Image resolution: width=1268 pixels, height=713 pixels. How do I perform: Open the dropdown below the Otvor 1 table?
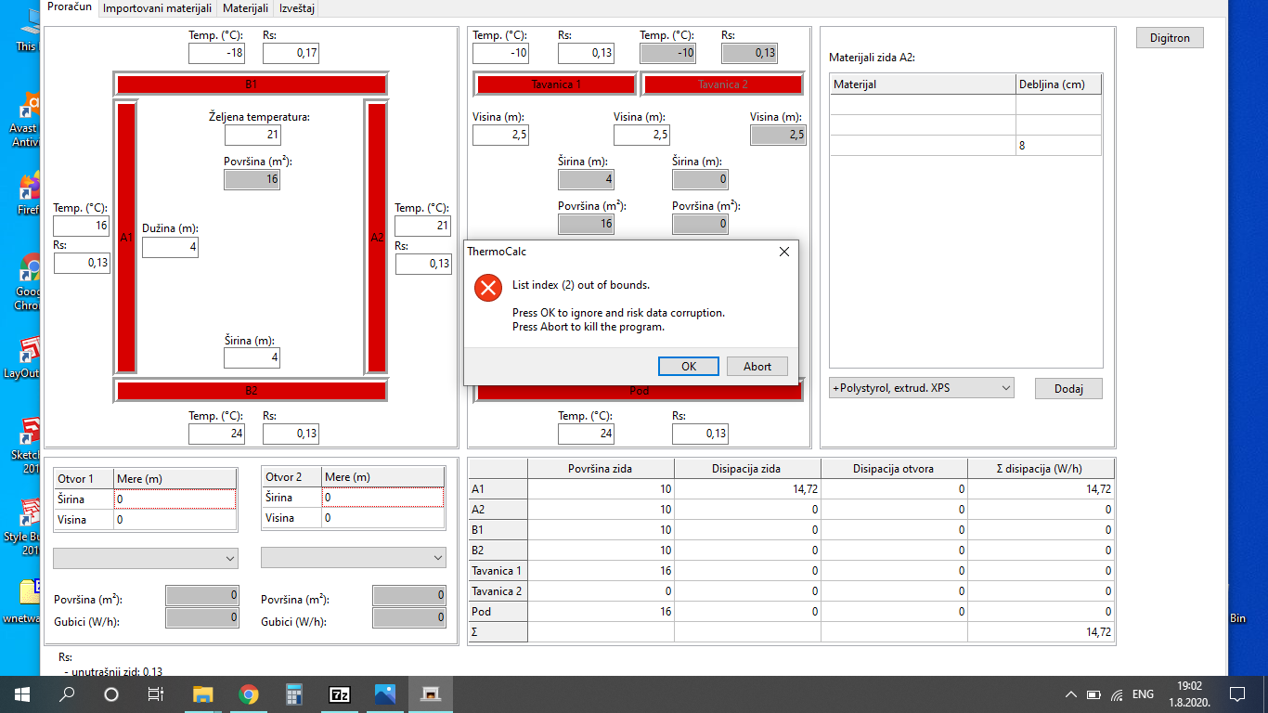coord(146,558)
